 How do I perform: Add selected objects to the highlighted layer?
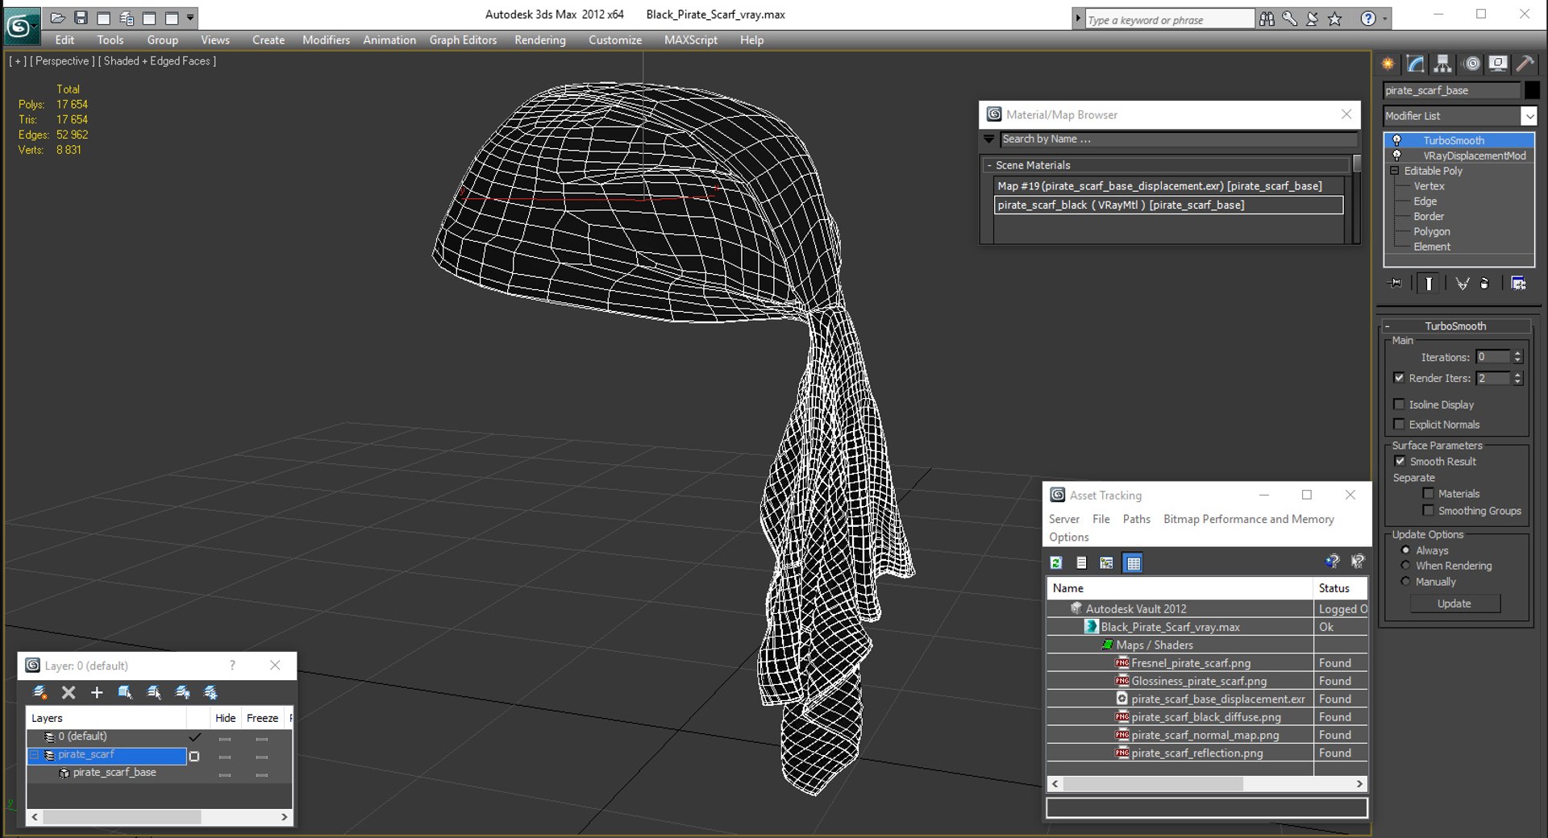click(x=97, y=692)
